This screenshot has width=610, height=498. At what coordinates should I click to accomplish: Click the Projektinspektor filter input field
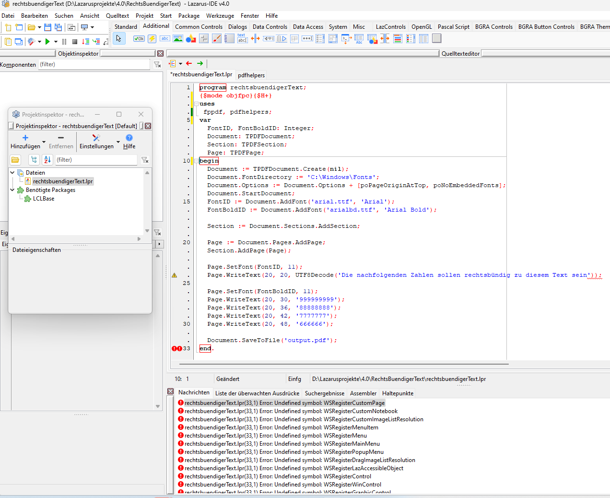point(96,160)
